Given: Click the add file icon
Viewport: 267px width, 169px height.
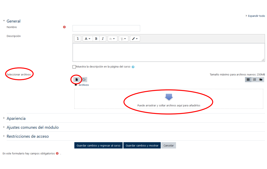Looking at the screenshot, I should pos(76,80).
